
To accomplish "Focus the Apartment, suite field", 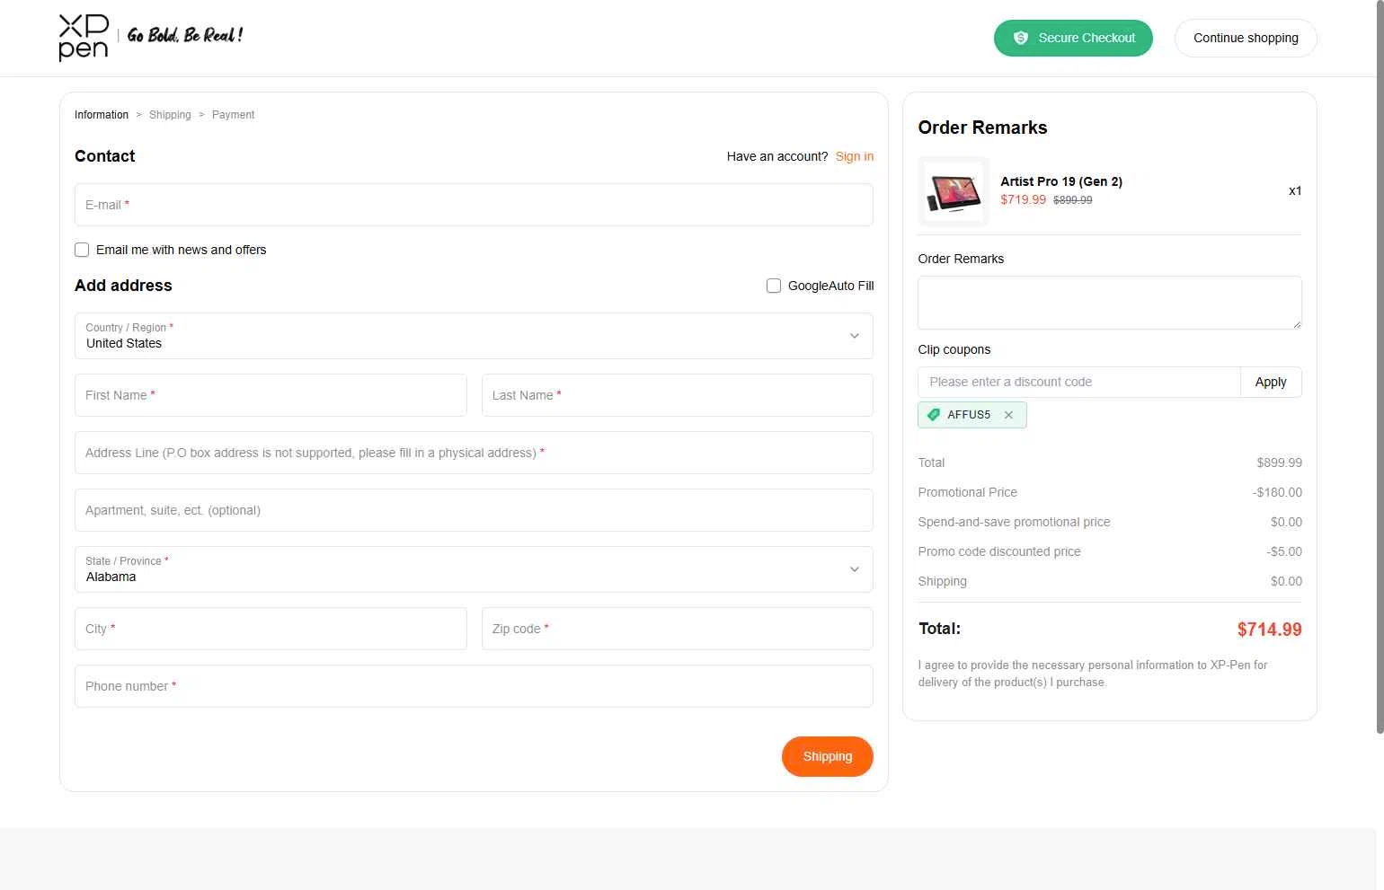I will pyautogui.click(x=474, y=510).
